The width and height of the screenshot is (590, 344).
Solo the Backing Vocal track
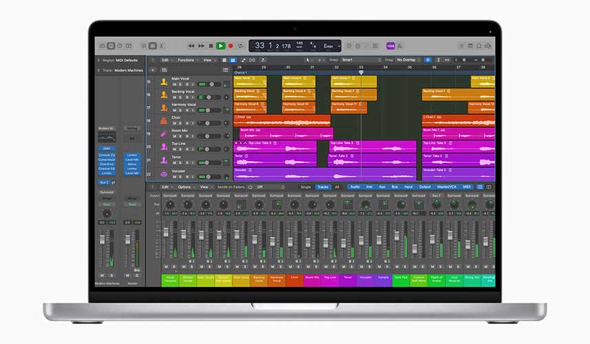click(180, 97)
